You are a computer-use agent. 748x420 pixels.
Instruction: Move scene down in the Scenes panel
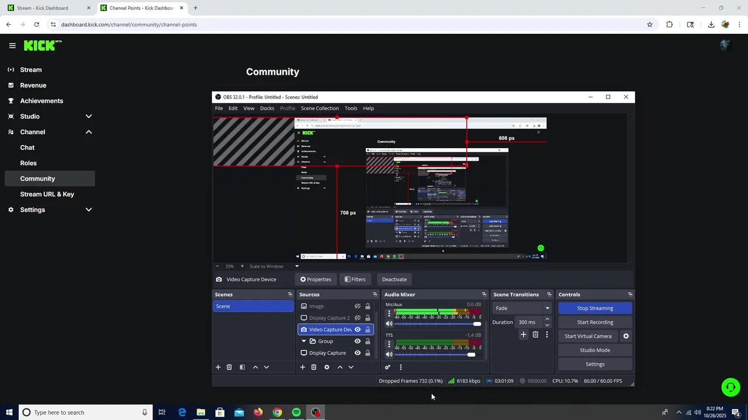click(266, 367)
